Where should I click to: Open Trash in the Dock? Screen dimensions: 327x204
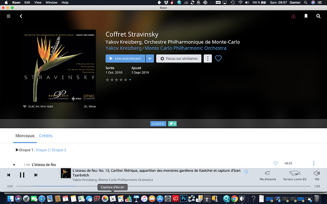(x=317, y=199)
